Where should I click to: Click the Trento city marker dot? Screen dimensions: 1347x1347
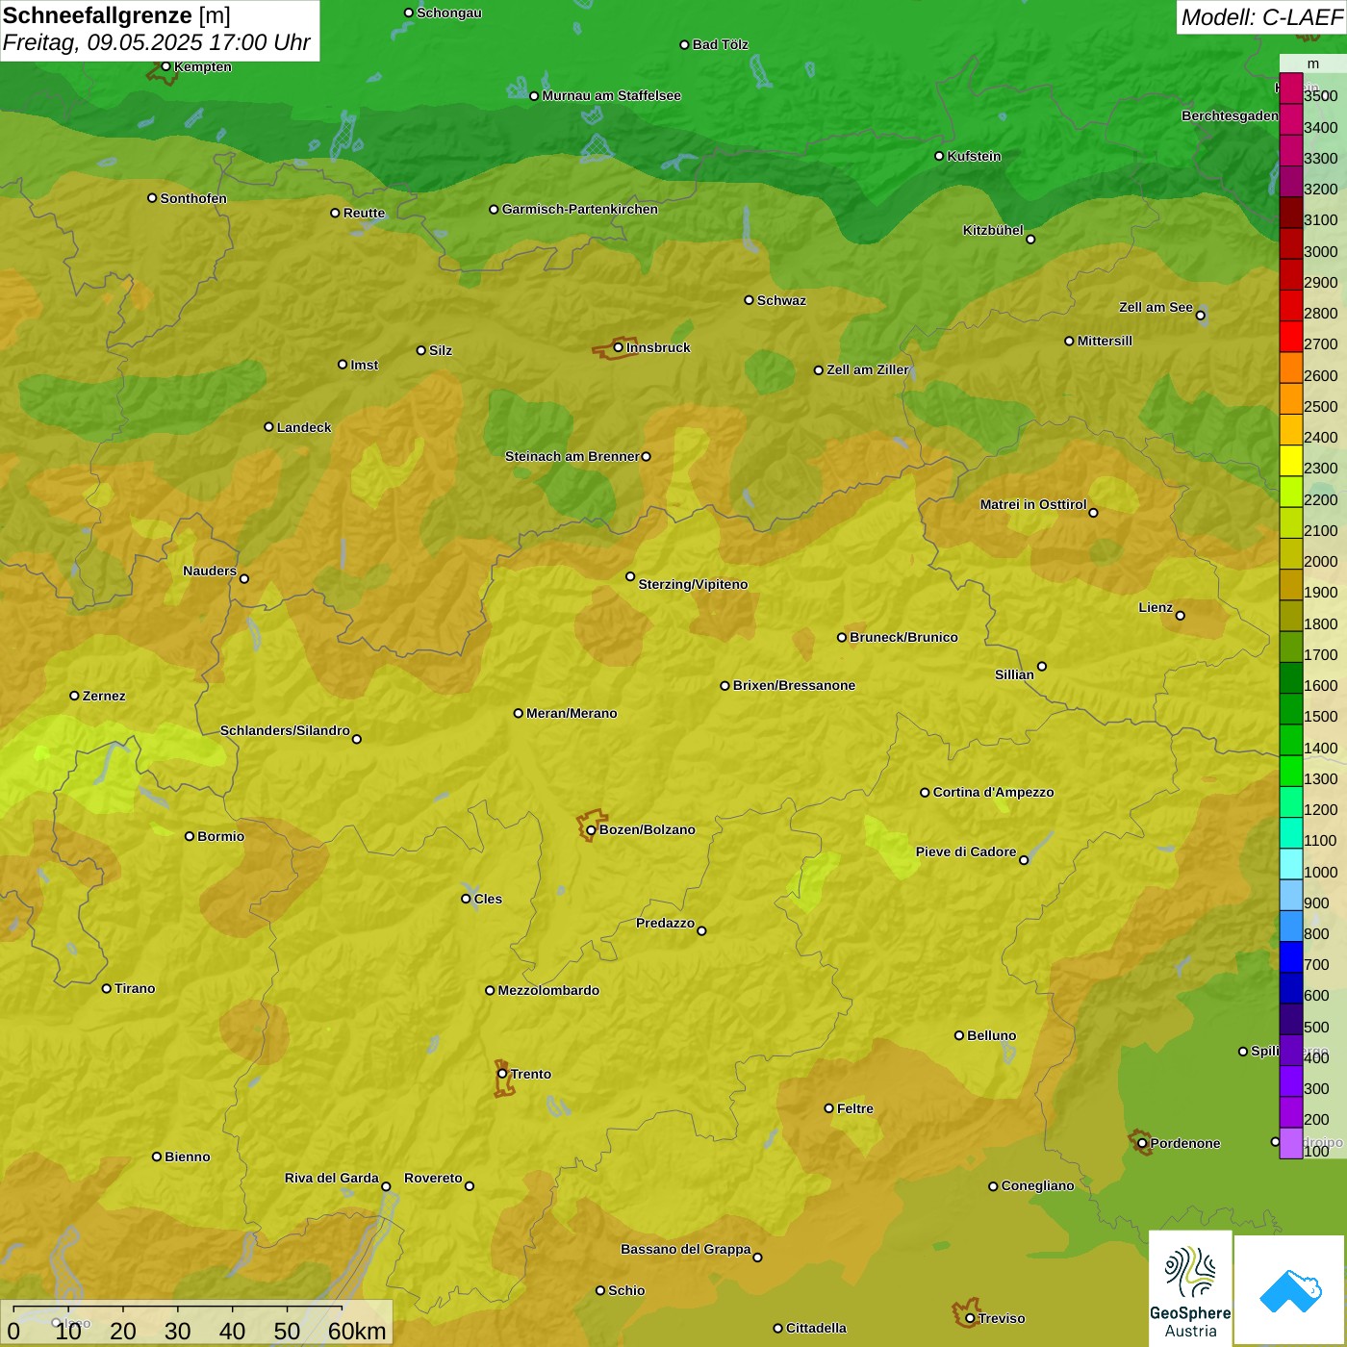tap(502, 1074)
